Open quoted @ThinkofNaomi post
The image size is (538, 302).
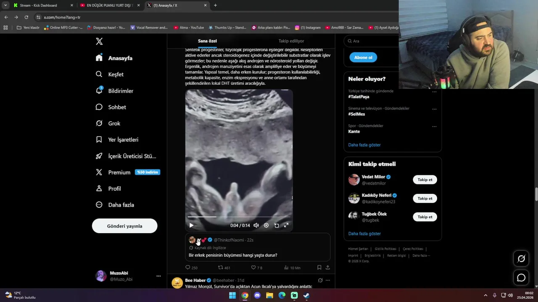pyautogui.click(x=258, y=247)
